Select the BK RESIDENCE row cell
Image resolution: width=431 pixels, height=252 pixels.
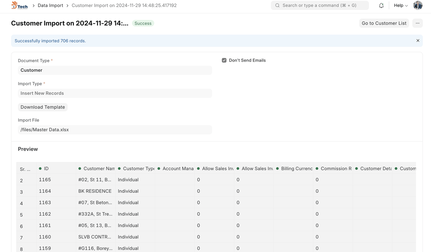coord(95,191)
